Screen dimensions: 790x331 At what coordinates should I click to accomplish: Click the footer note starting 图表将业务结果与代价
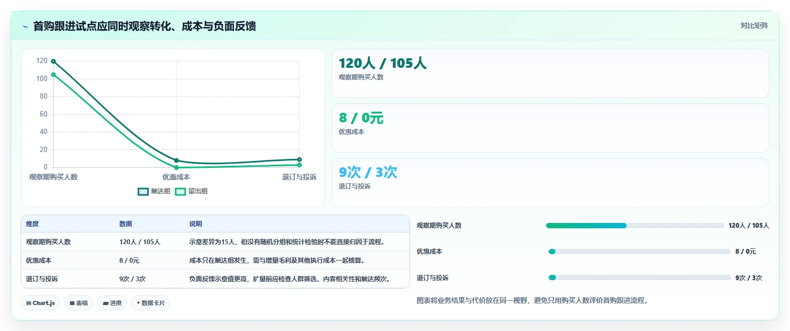click(x=533, y=300)
